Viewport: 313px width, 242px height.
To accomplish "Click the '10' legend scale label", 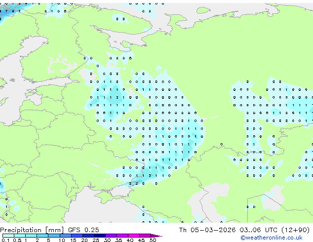I will (x=62, y=240).
